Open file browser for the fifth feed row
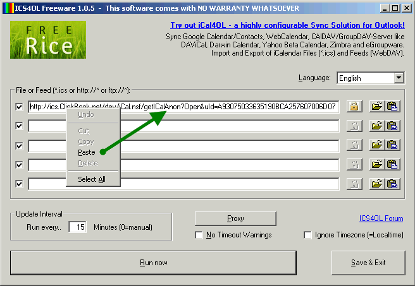The width and height of the screenshot is (415, 286). click(377, 184)
